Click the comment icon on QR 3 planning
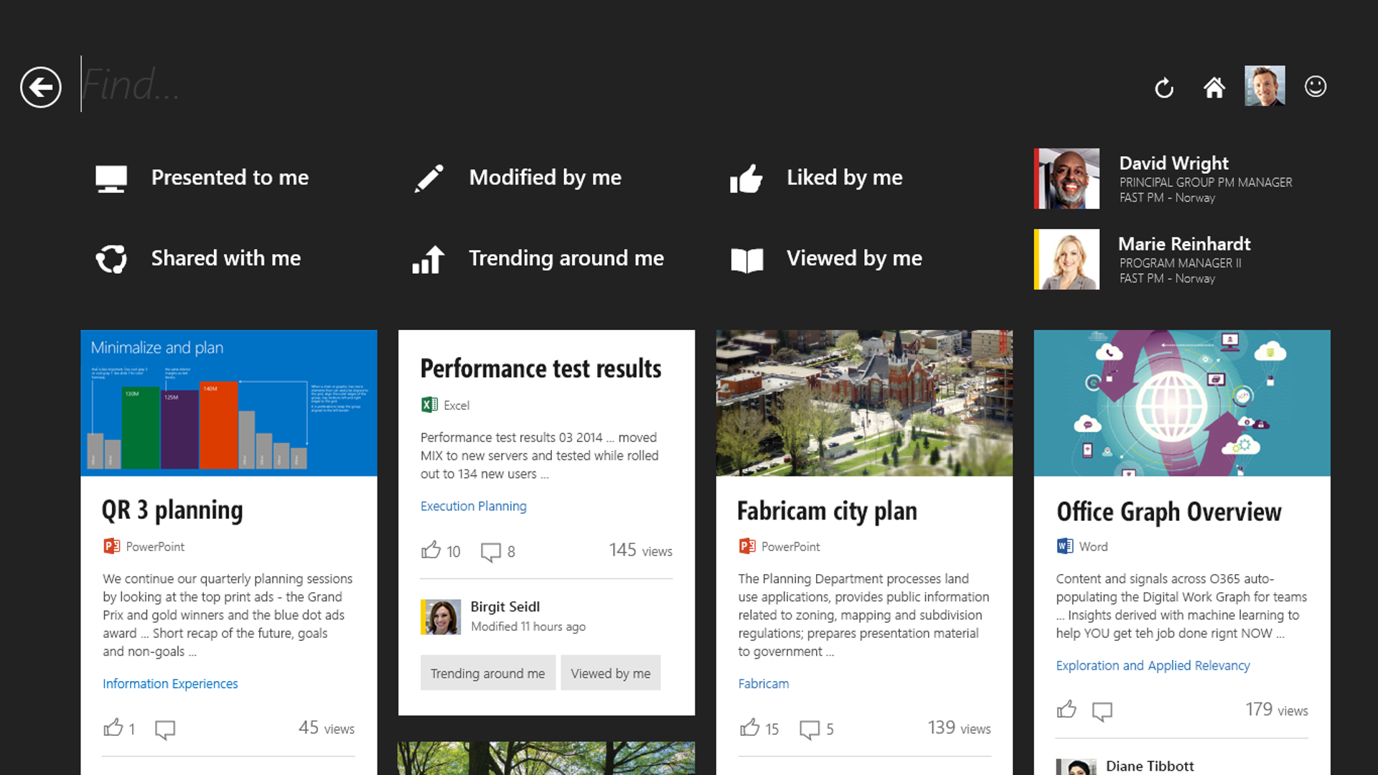 point(164,729)
